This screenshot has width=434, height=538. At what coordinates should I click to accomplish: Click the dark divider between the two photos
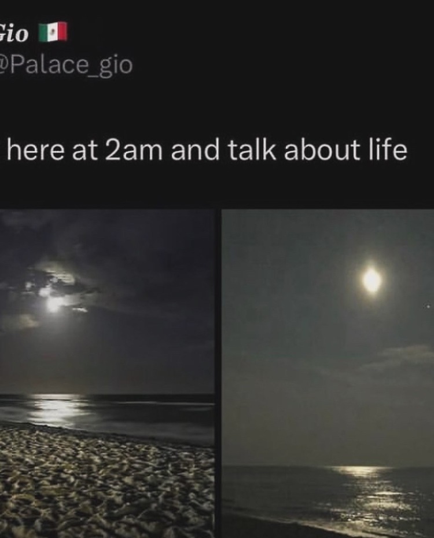[218, 373]
